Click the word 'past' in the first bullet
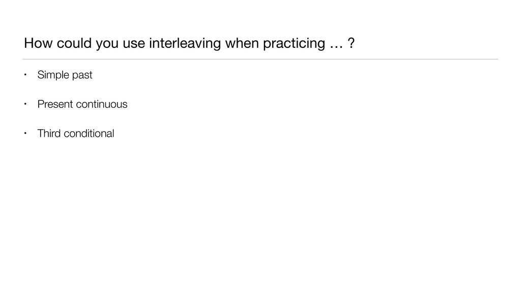This screenshot has width=521, height=293. click(x=82, y=76)
